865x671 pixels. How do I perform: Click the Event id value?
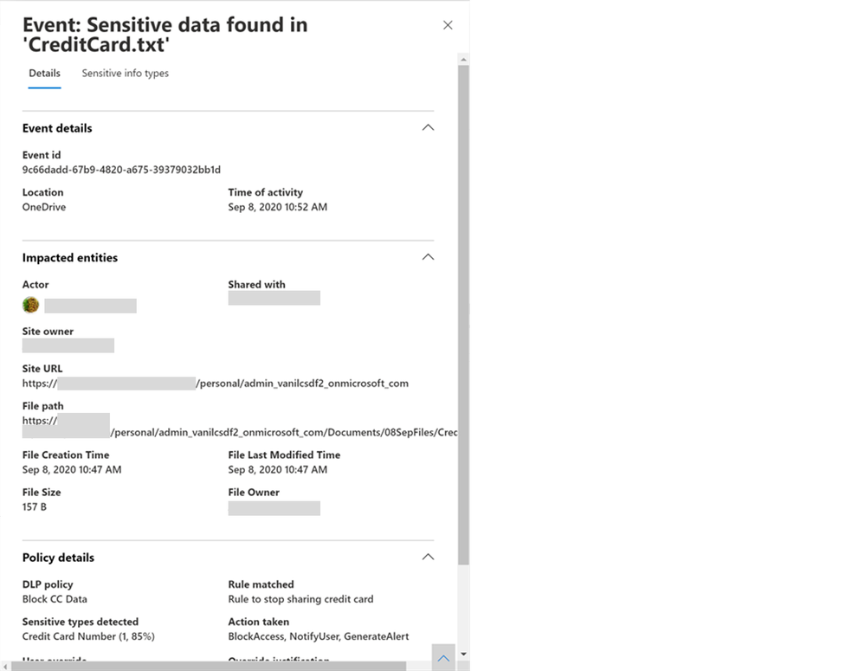click(x=121, y=170)
